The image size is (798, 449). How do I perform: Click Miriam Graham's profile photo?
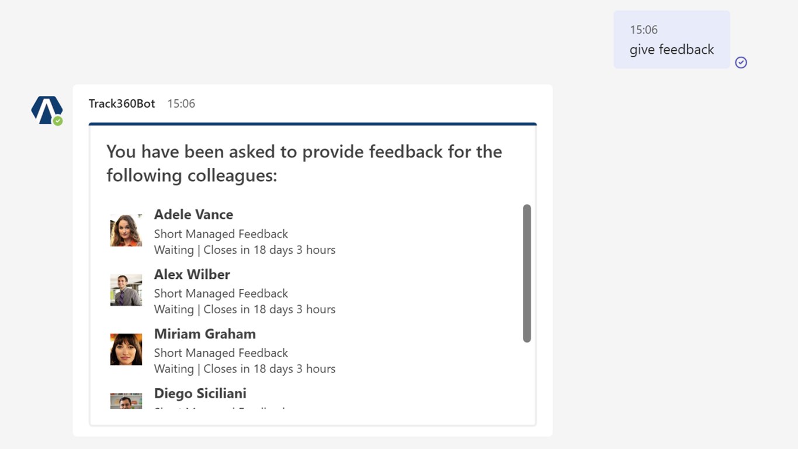click(126, 350)
